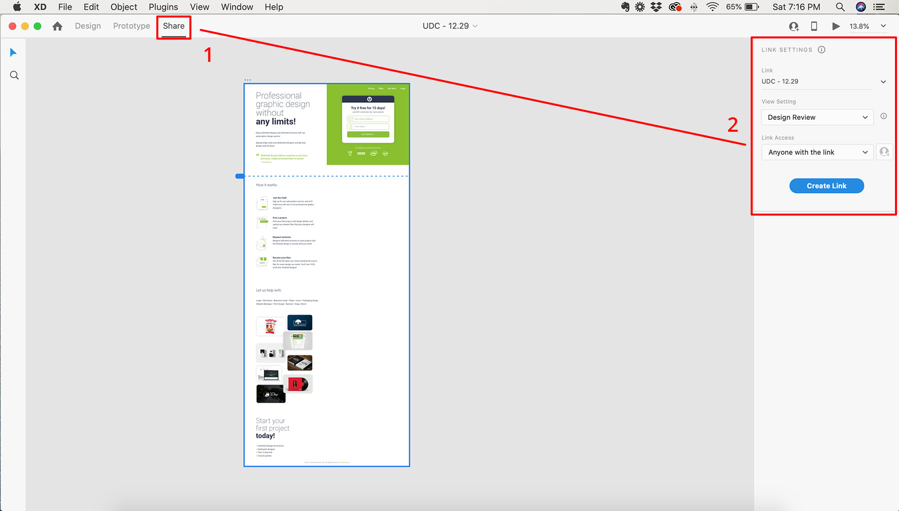Click the View Setting info icon

pyautogui.click(x=884, y=116)
